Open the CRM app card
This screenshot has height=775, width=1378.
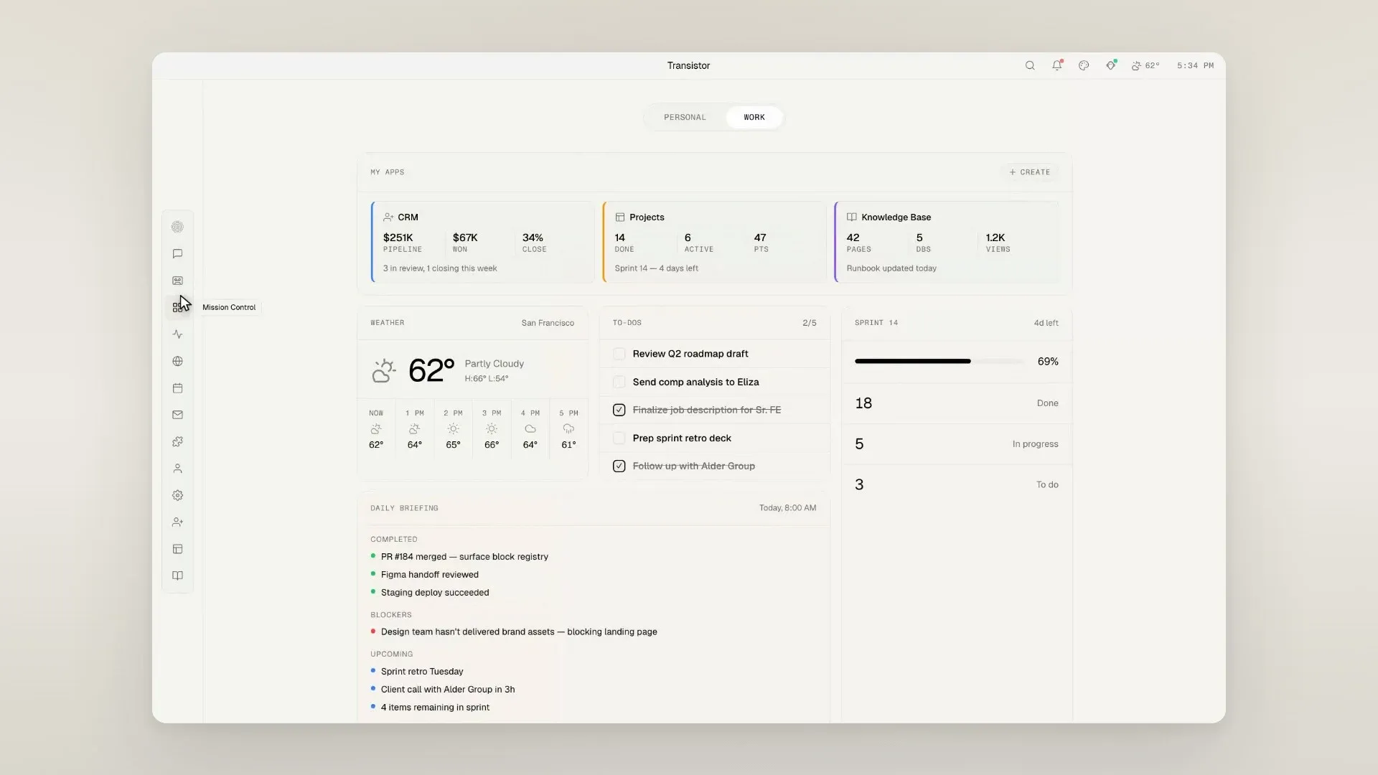pos(482,242)
